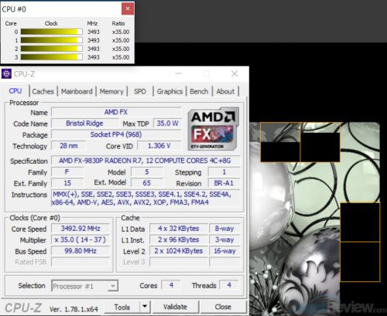The width and height of the screenshot is (387, 316).
Task: Click the Instructions list text
Action: click(146, 198)
